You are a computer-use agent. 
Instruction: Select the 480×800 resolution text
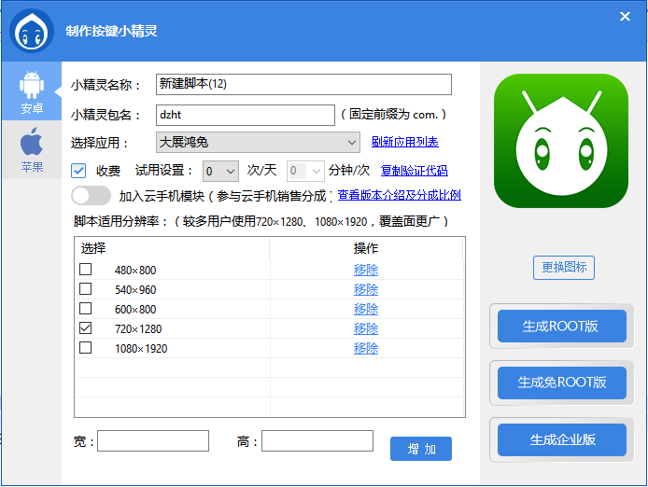click(135, 271)
